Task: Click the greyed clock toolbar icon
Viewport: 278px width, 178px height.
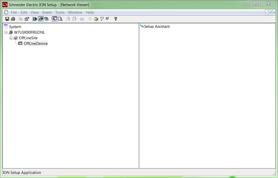Action: (90, 19)
